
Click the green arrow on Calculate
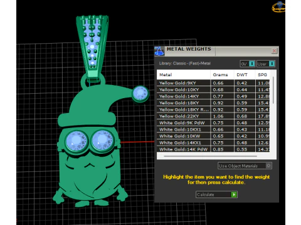pos(234,194)
